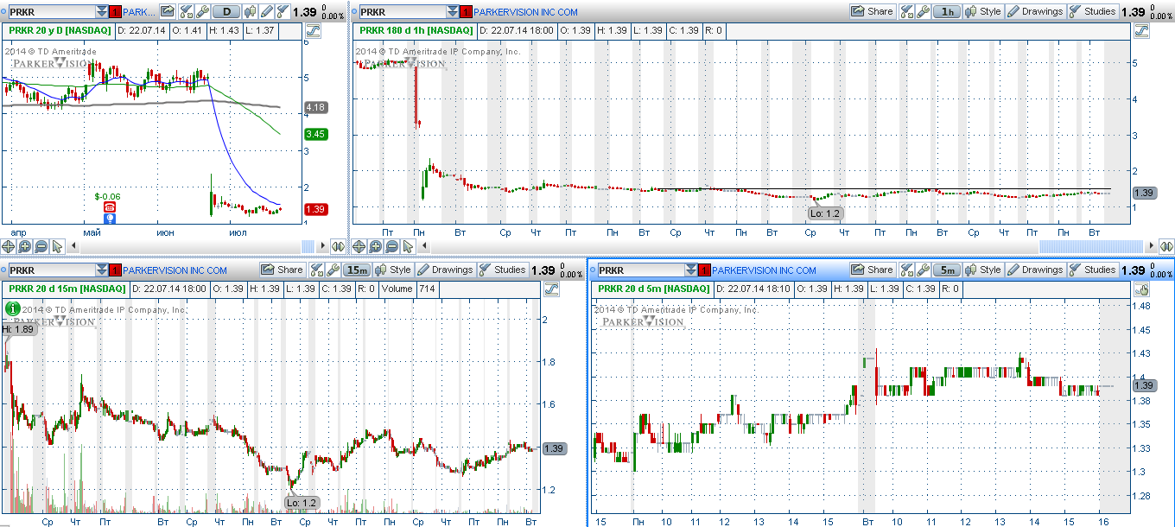Expand symbol dropdown in 15m chart

pos(102,270)
